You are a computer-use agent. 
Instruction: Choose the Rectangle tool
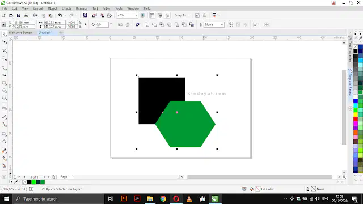pos(4,83)
